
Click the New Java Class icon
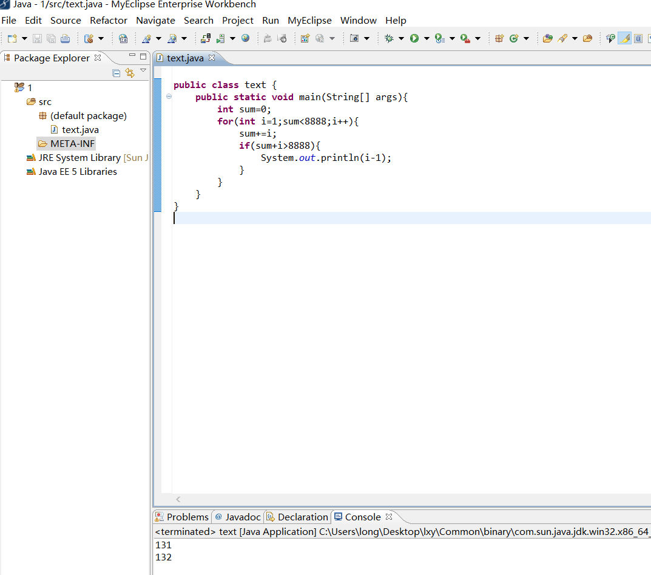coord(514,38)
